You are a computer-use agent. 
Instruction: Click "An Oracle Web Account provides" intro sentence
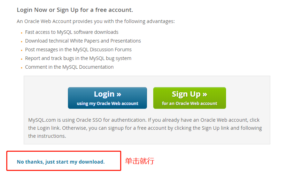96,21
